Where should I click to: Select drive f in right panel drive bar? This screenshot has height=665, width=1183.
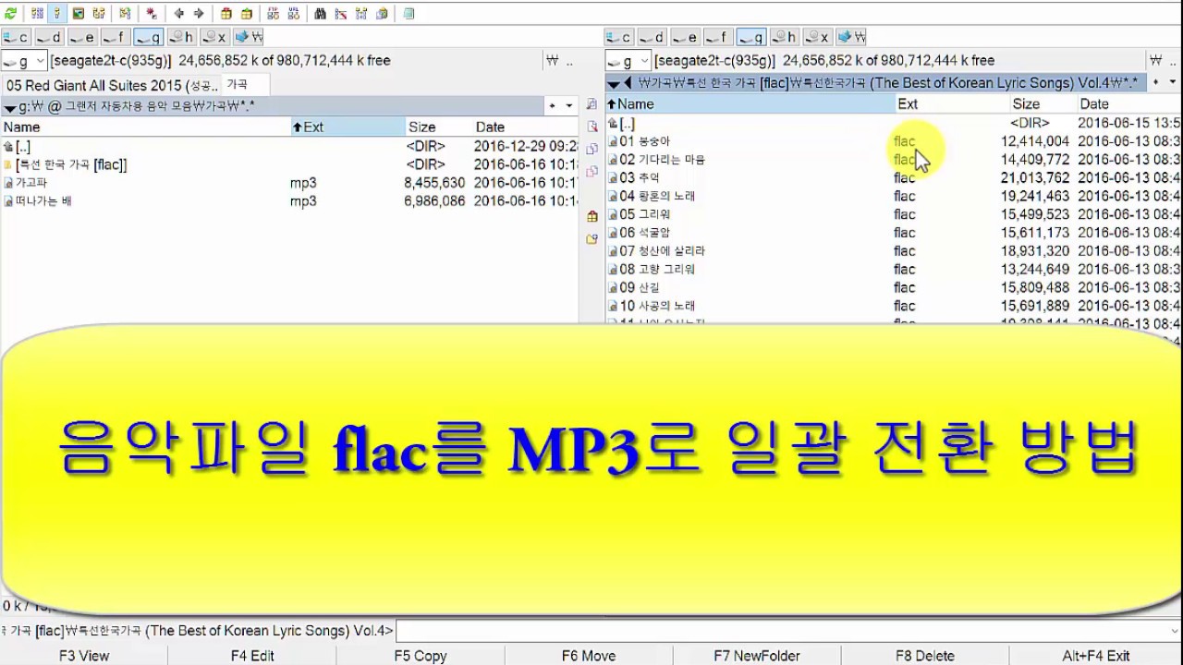(718, 37)
